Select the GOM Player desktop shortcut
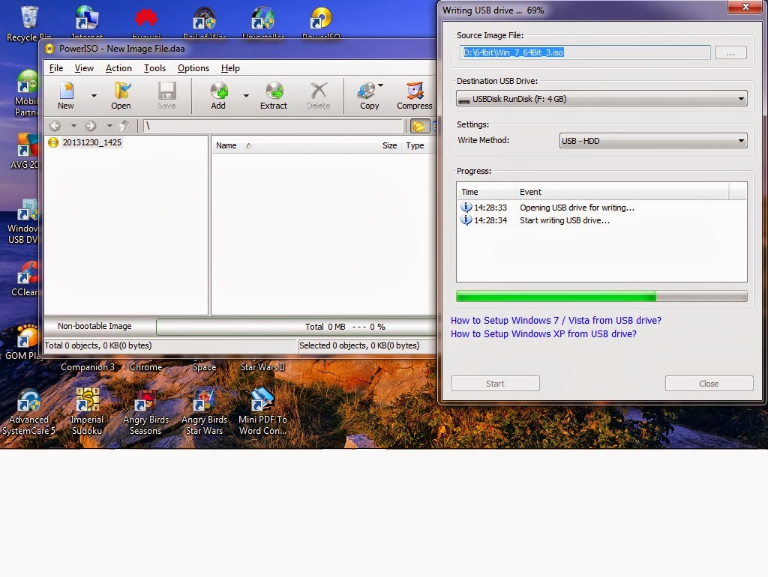Viewport: 768px width, 577px height. click(x=23, y=342)
